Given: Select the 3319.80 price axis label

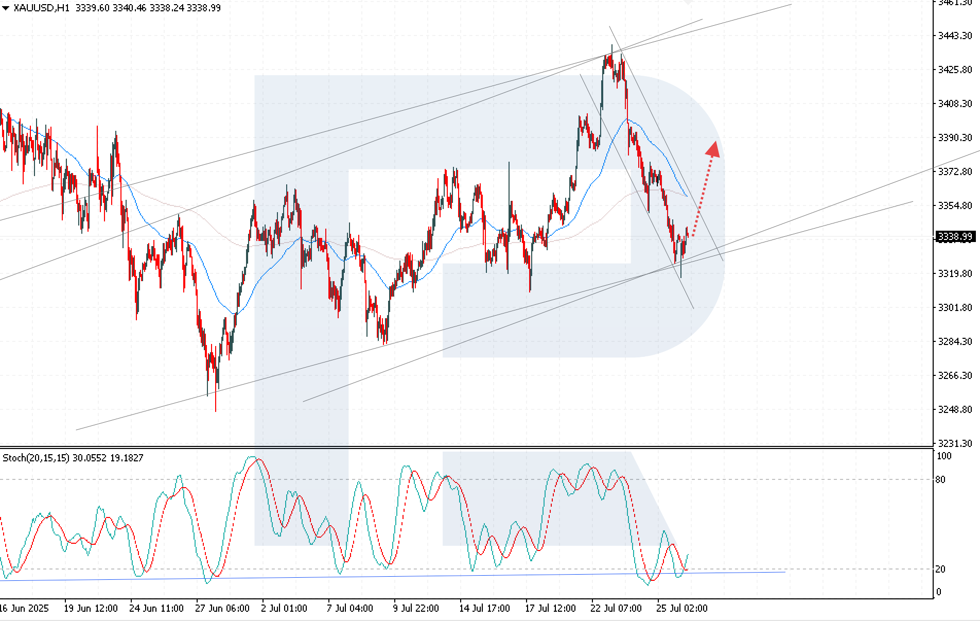Looking at the screenshot, I should [x=955, y=273].
